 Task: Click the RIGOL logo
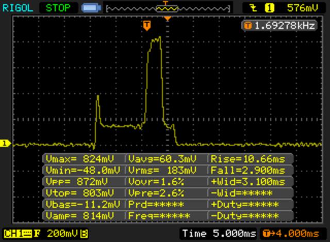17,8
